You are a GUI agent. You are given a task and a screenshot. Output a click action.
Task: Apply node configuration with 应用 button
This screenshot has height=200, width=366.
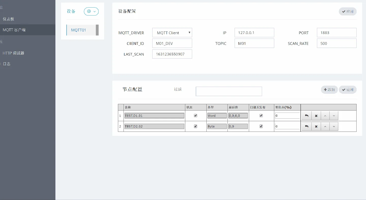pos(348,90)
